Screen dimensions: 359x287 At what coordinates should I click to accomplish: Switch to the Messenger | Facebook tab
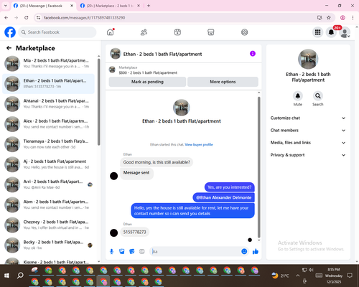(43, 6)
